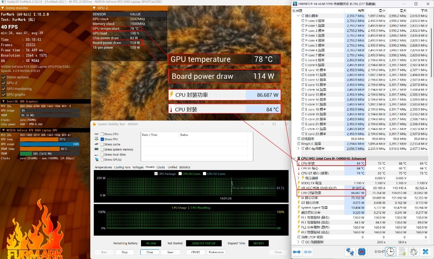Viewport: 434px width, 259px height.
Task: Click RAM icon beside Stress system memory
Action: [x=97, y=150]
